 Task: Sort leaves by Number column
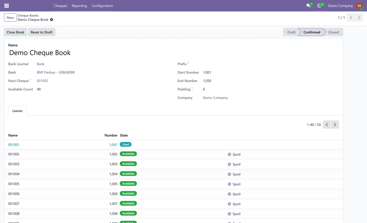click(111, 135)
